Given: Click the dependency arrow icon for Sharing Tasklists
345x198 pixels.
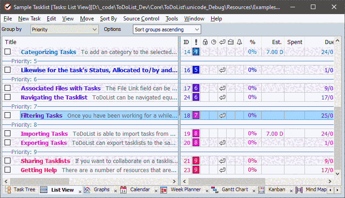Looking at the screenshot, I should pos(222,161).
